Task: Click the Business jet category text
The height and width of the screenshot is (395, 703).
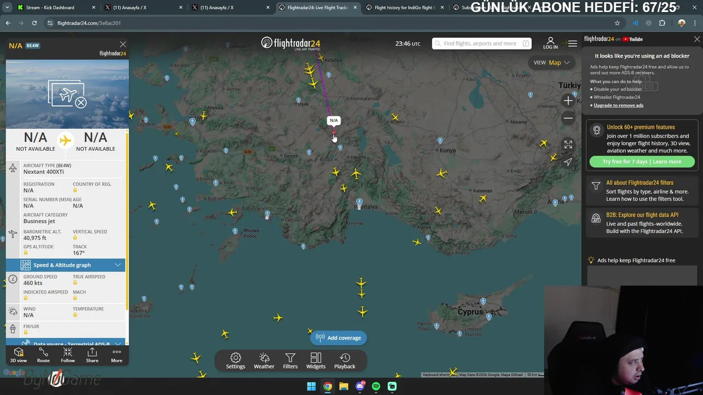Action: pyautogui.click(x=39, y=221)
